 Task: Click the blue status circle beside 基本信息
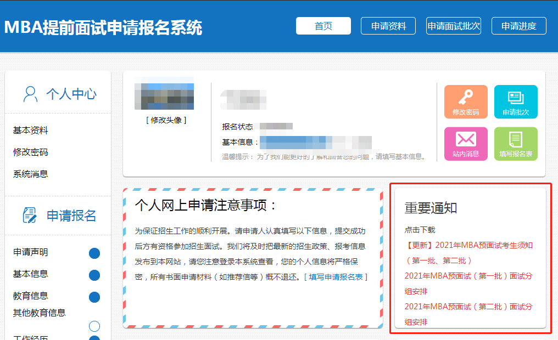tap(94, 275)
